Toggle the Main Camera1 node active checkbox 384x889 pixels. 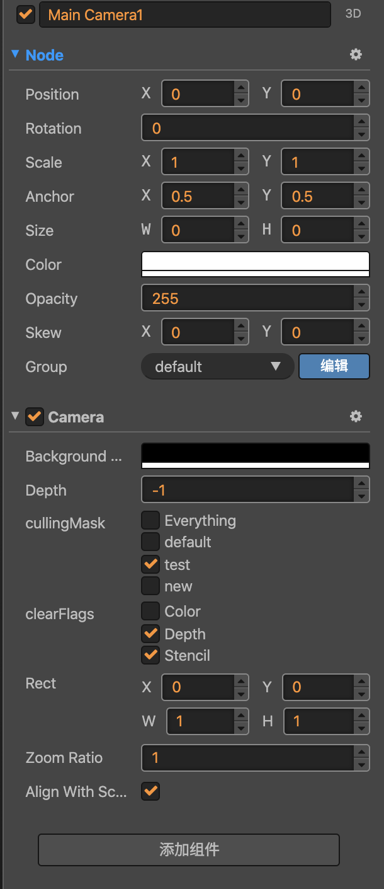tap(26, 14)
